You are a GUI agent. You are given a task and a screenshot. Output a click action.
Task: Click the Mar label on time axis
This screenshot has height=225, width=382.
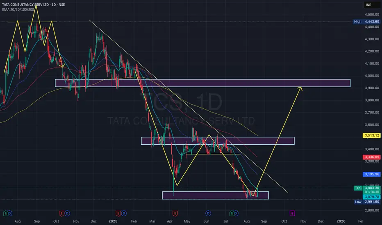click(152, 221)
